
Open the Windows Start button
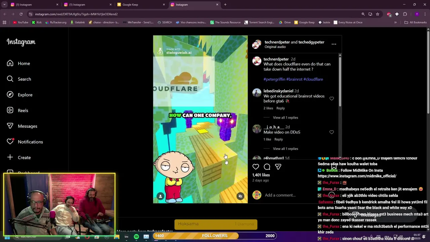(7, 237)
